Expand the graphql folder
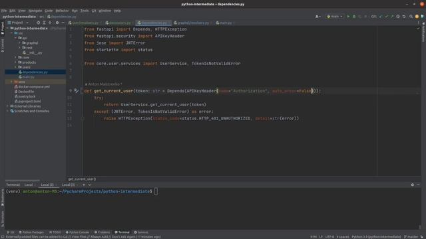Screen dimensions: 426x239 click(19, 42)
